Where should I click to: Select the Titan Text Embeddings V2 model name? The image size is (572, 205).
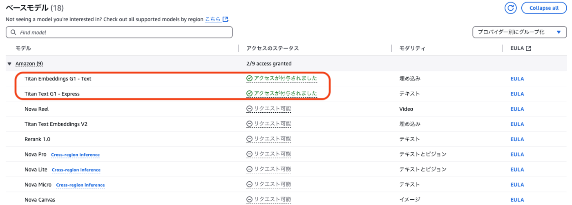point(56,124)
